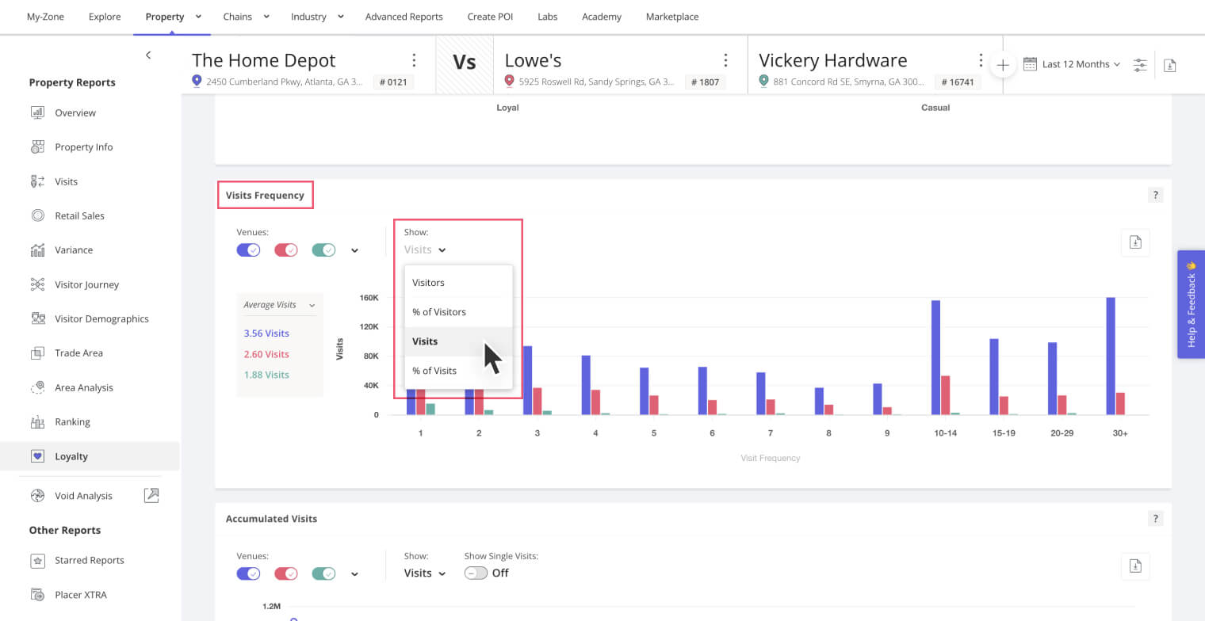Open the Last 12 Months date dropdown
1205x621 pixels.
[1073, 64]
